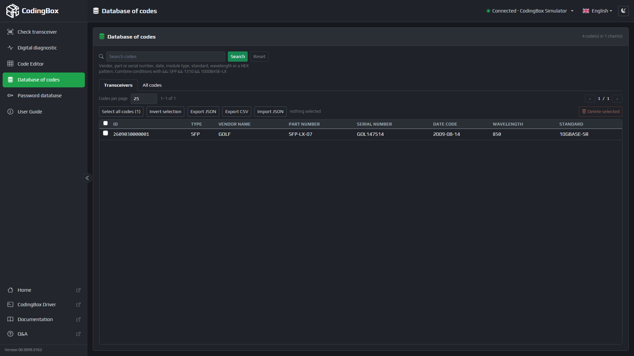
Task: Open Password database menu item
Action: pos(44,96)
